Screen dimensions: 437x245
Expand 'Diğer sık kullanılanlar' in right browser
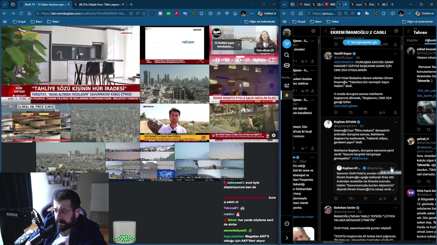coord(417,21)
